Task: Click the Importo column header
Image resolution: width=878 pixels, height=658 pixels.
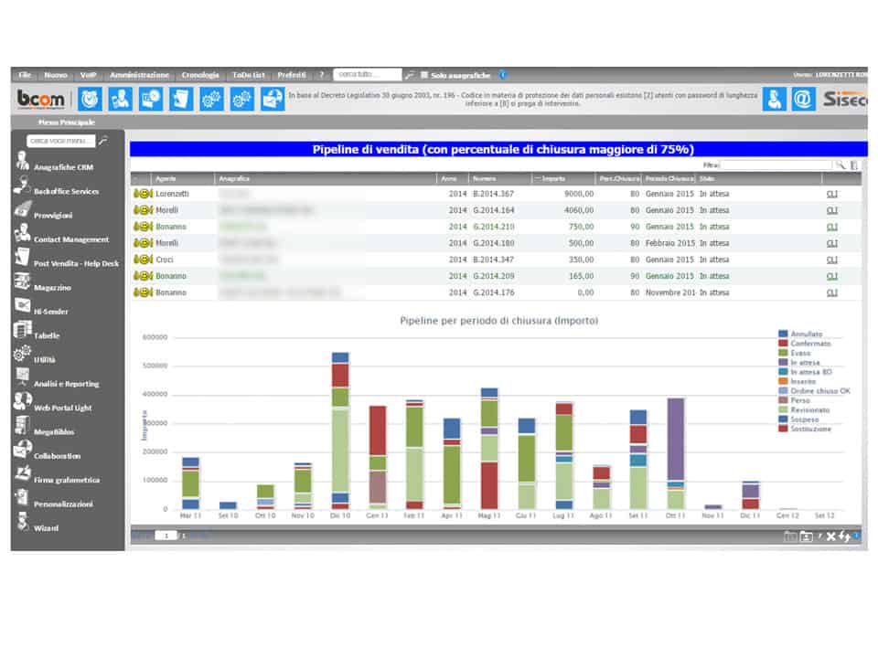Action: coord(553,179)
